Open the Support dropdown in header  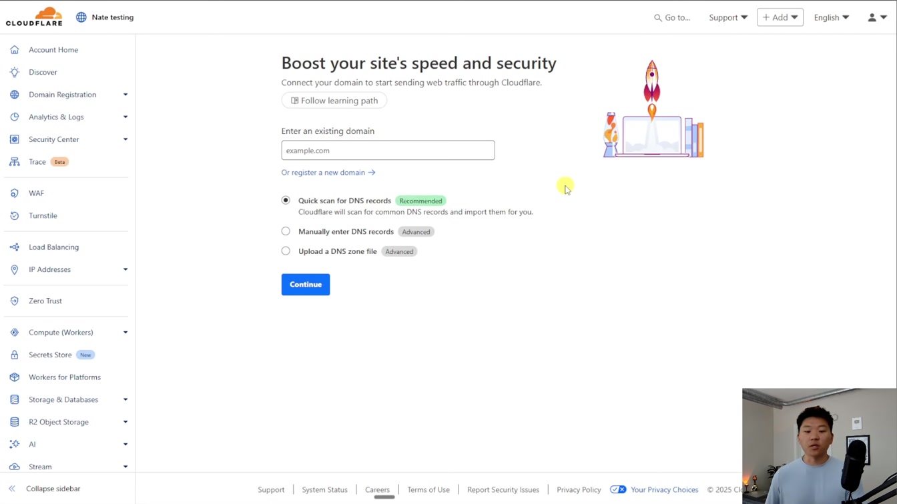coord(728,17)
